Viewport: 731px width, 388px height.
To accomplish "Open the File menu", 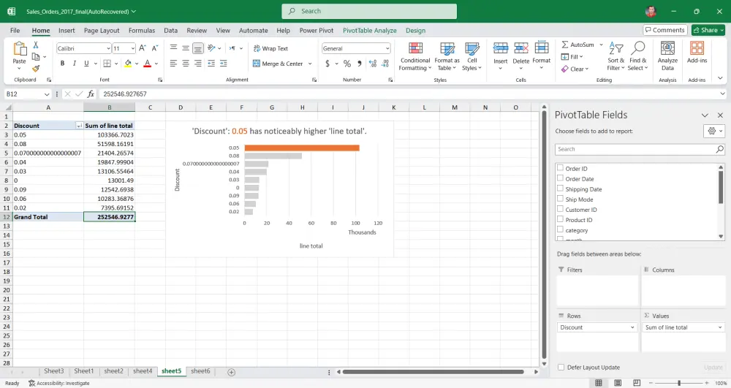I will [15, 30].
